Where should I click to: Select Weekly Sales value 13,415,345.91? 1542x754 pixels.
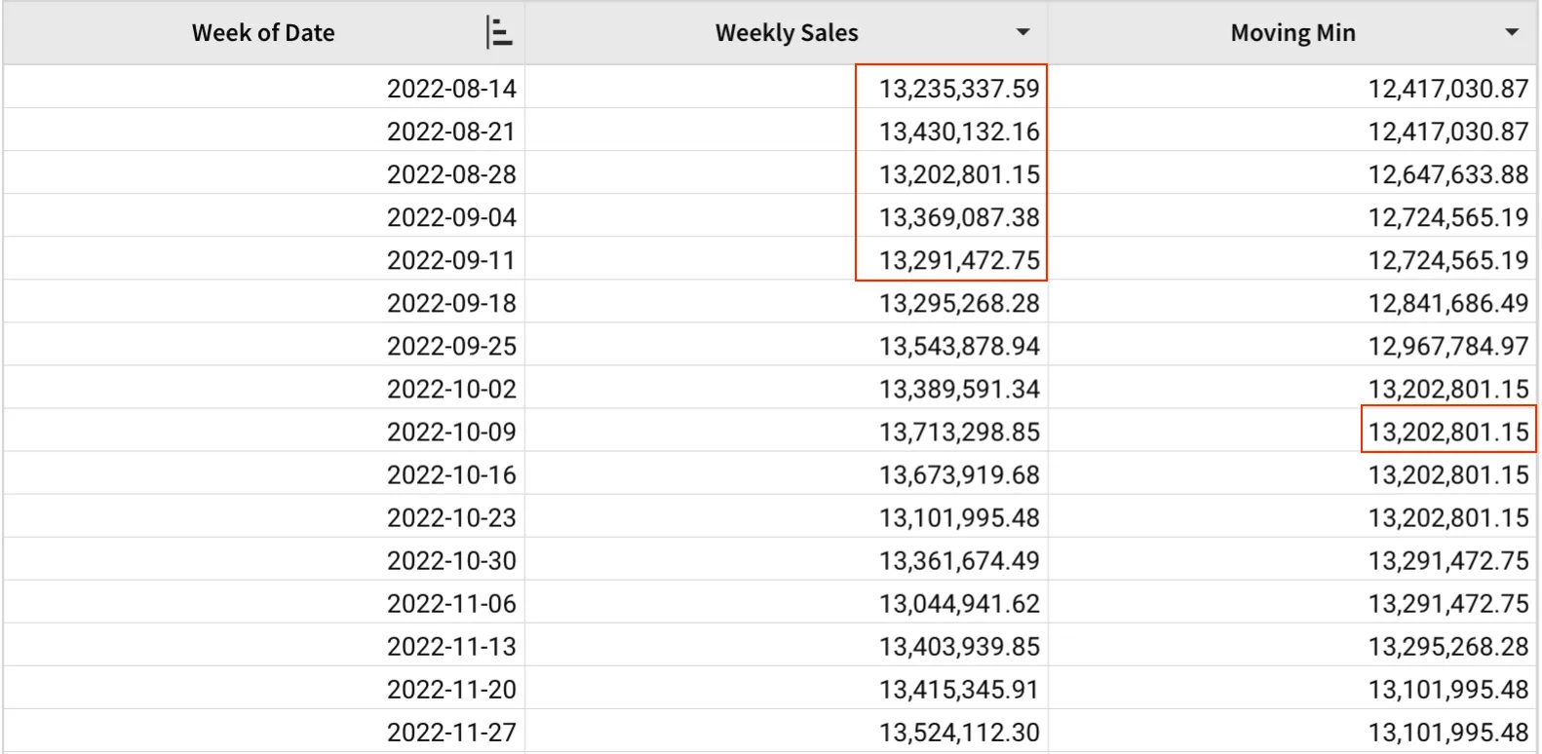coord(959,689)
